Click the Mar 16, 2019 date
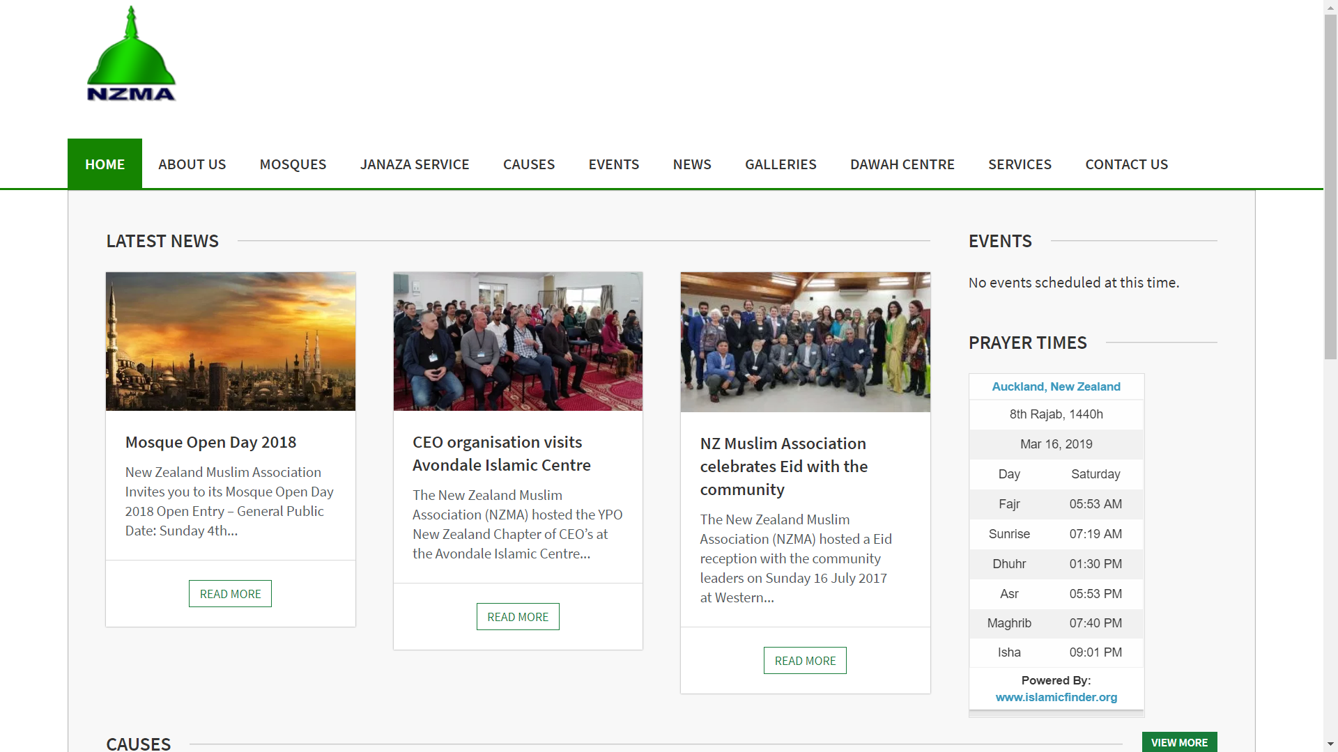The height and width of the screenshot is (752, 1338). click(x=1056, y=444)
